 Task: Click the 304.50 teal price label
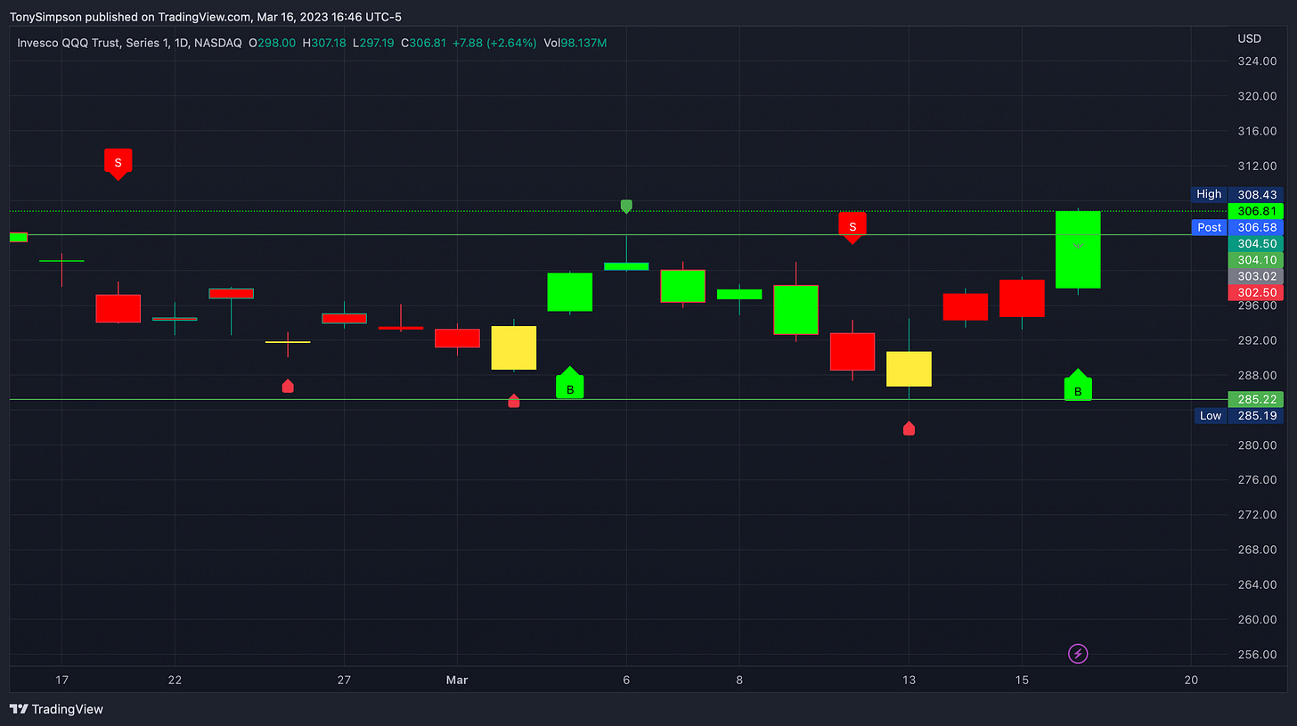tap(1255, 243)
